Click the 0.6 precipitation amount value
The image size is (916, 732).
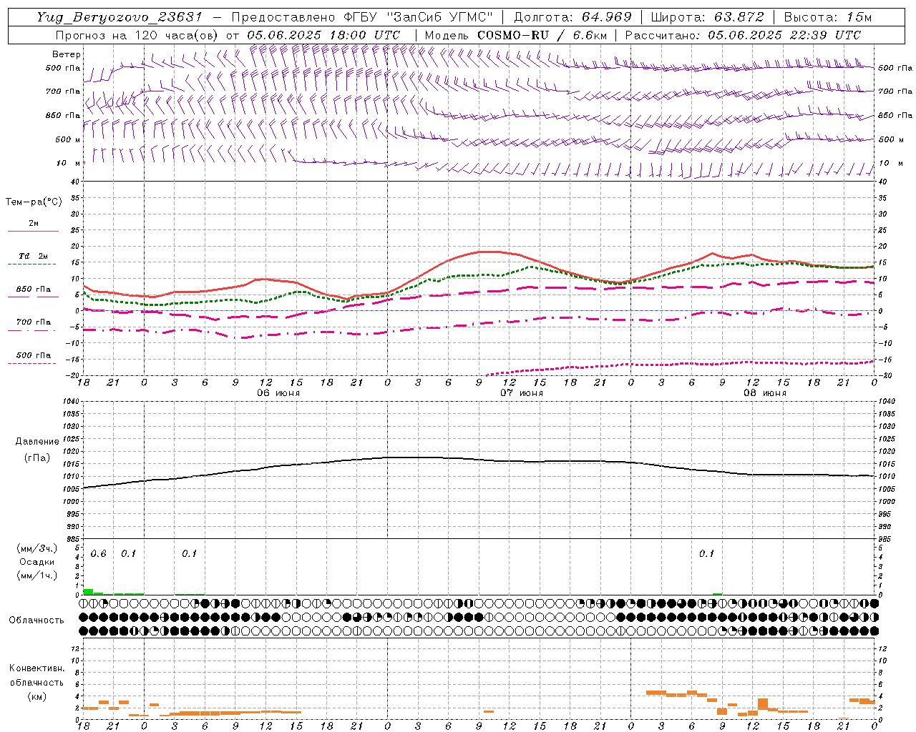click(x=98, y=554)
